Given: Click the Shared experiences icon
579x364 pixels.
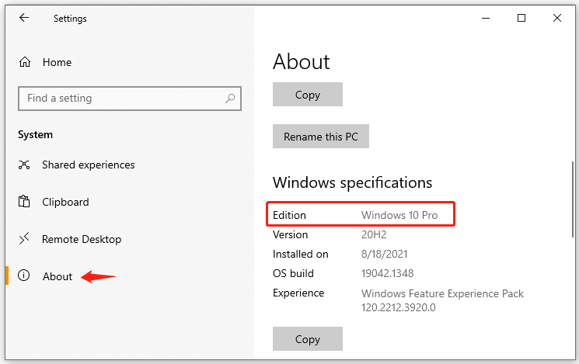Looking at the screenshot, I should [24, 165].
